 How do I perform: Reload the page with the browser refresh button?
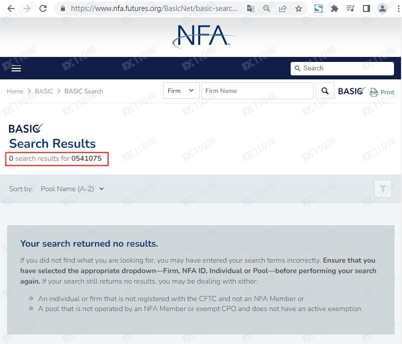click(x=43, y=8)
